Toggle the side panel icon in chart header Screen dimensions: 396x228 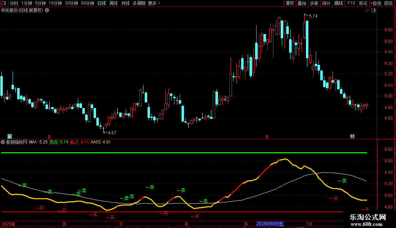point(374,11)
